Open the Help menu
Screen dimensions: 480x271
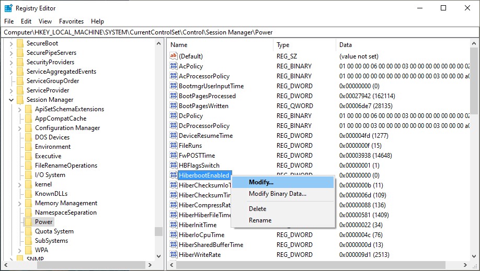97,21
